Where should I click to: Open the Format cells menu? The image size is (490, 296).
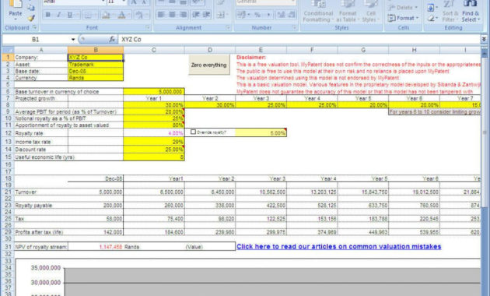[x=403, y=18]
